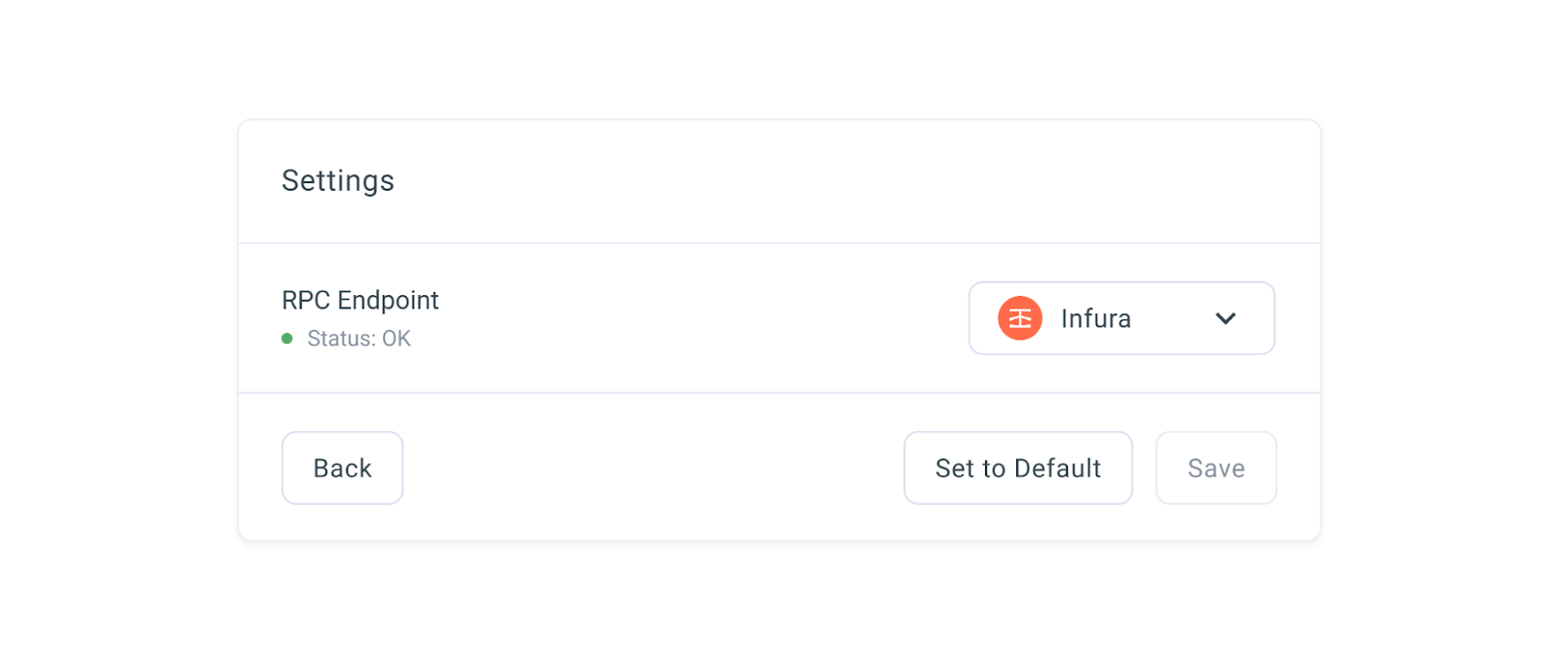The width and height of the screenshot is (1559, 660).
Task: Click the dot before Status: OK
Action: pos(287,339)
